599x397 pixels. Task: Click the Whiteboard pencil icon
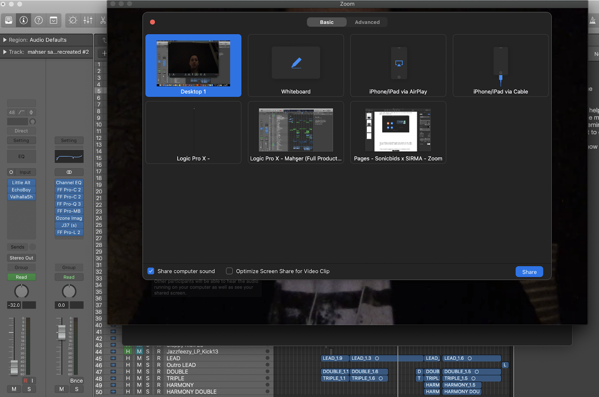pos(296,63)
